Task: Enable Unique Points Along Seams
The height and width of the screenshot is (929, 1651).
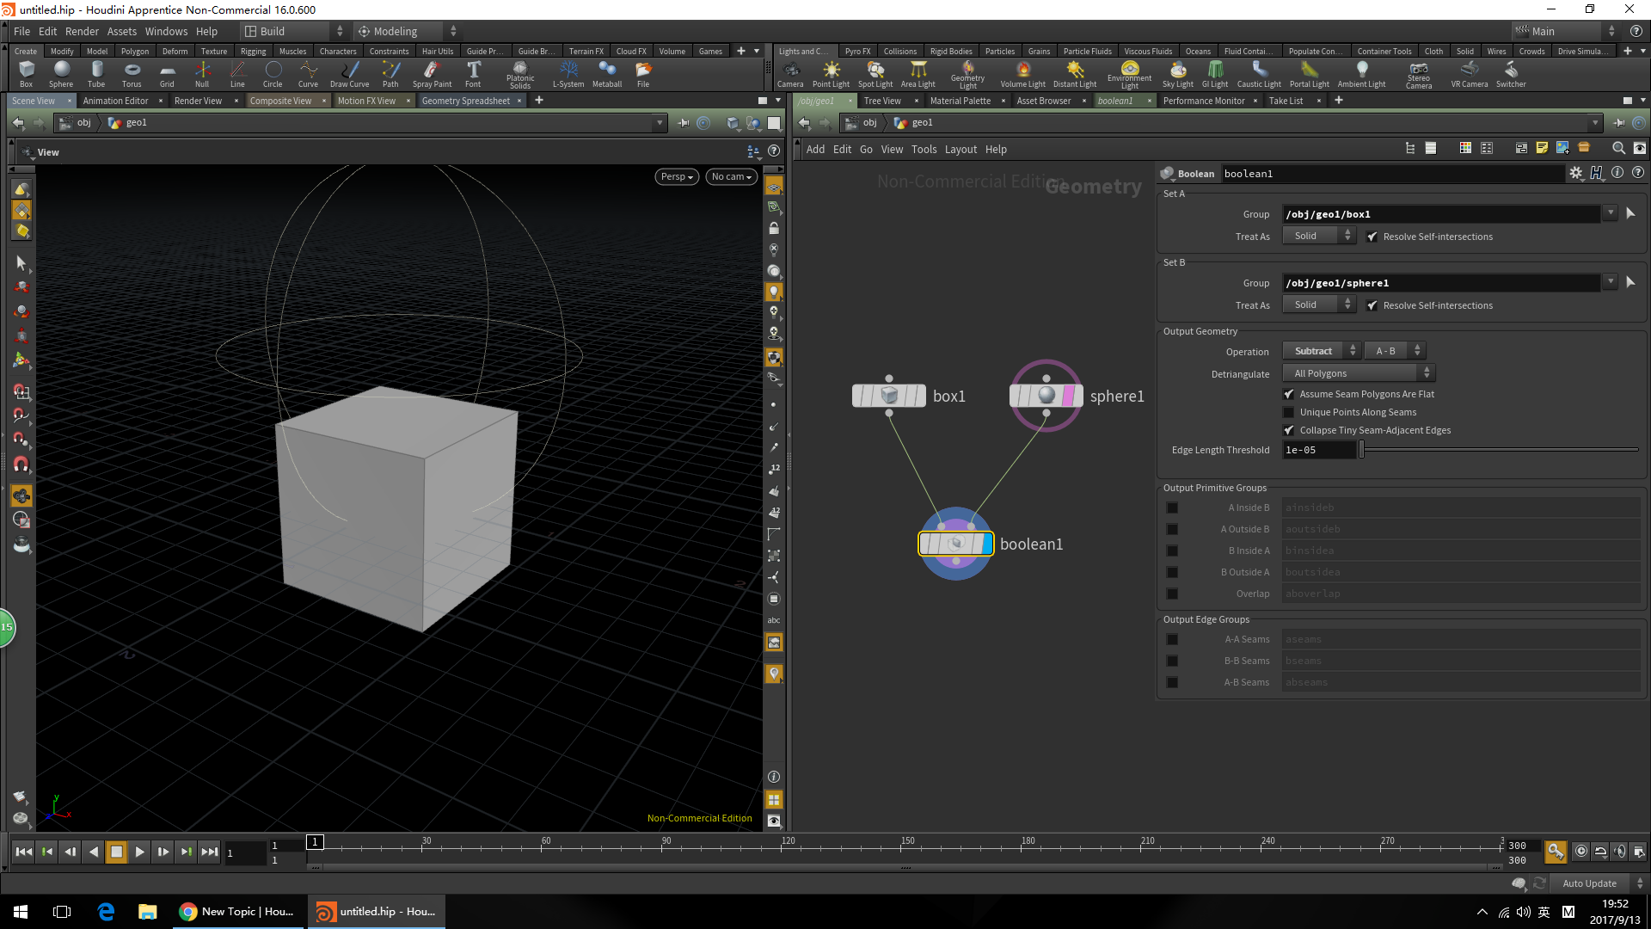Action: 1288,412
